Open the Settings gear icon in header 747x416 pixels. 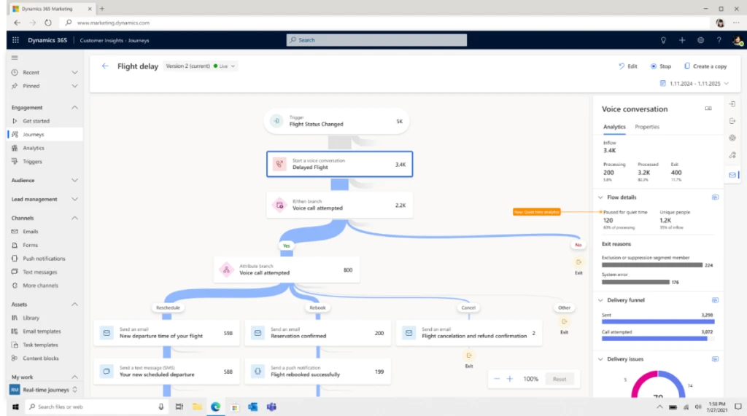tap(700, 40)
